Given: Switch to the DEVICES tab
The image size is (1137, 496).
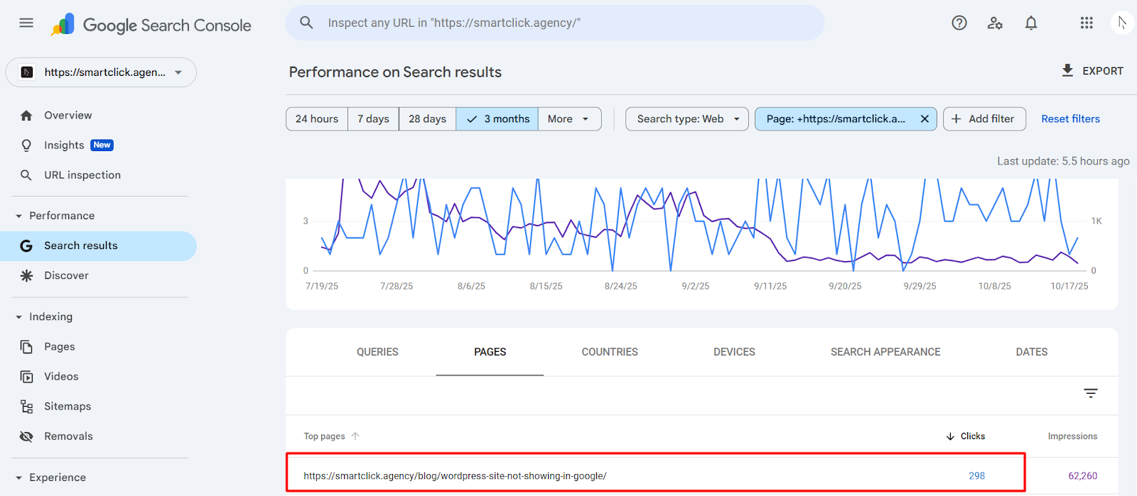Looking at the screenshot, I should (x=734, y=352).
